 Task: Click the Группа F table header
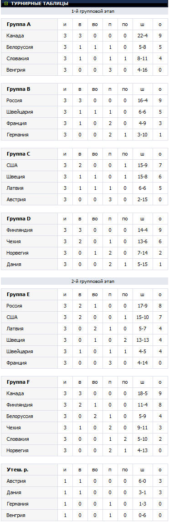pyautogui.click(x=85, y=382)
